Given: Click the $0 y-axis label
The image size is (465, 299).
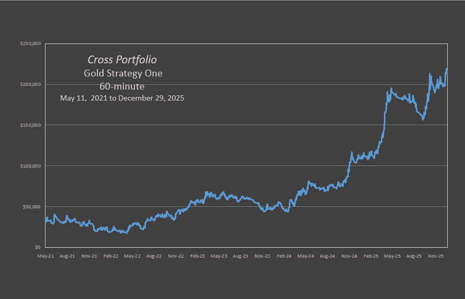Looking at the screenshot, I should click(37, 247).
